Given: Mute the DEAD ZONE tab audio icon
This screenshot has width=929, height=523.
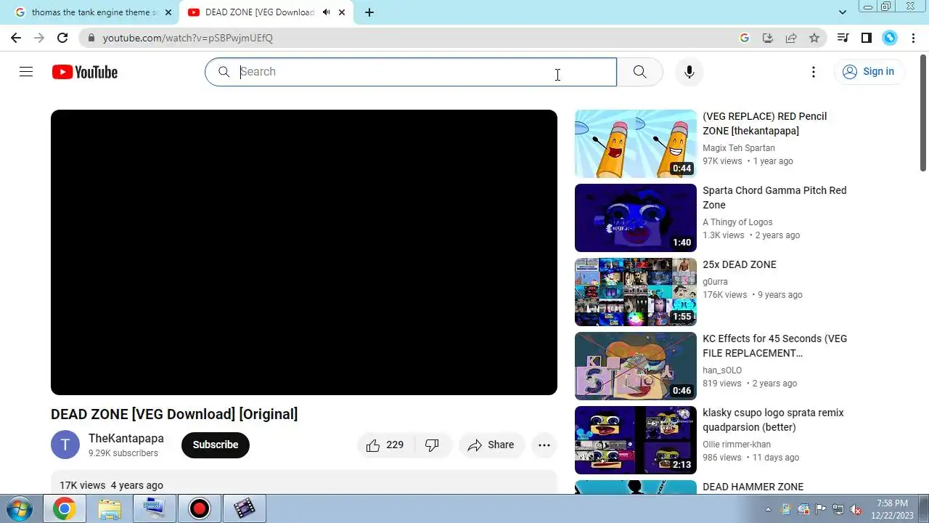Looking at the screenshot, I should tap(327, 12).
